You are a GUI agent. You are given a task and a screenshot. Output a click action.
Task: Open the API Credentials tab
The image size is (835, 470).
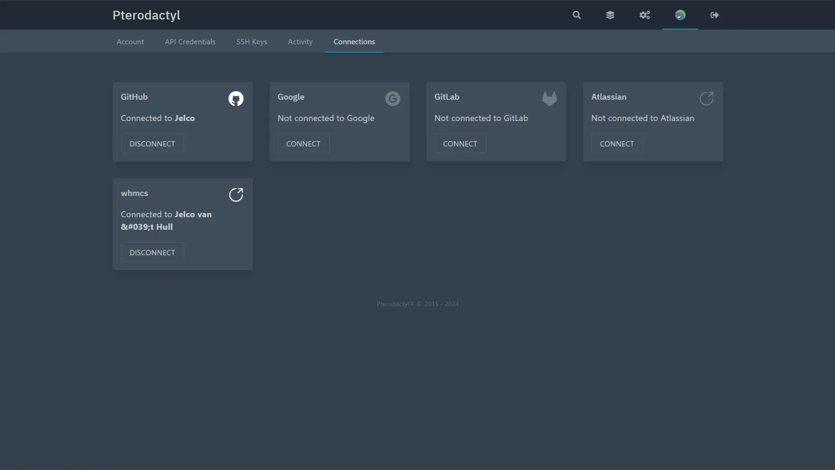[190, 41]
